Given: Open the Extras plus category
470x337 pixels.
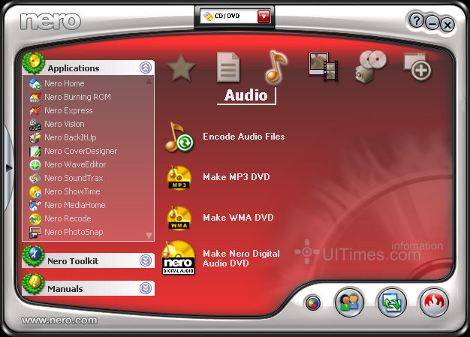Looking at the screenshot, I should pos(417,67).
